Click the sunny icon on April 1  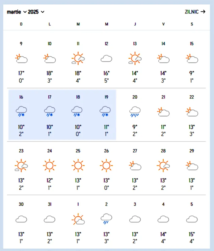click(x=78, y=219)
